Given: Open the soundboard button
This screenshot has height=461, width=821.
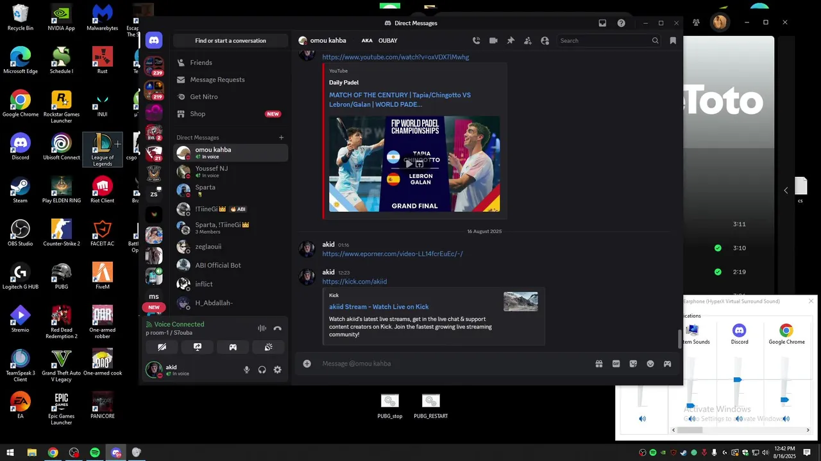Looking at the screenshot, I should (x=268, y=347).
